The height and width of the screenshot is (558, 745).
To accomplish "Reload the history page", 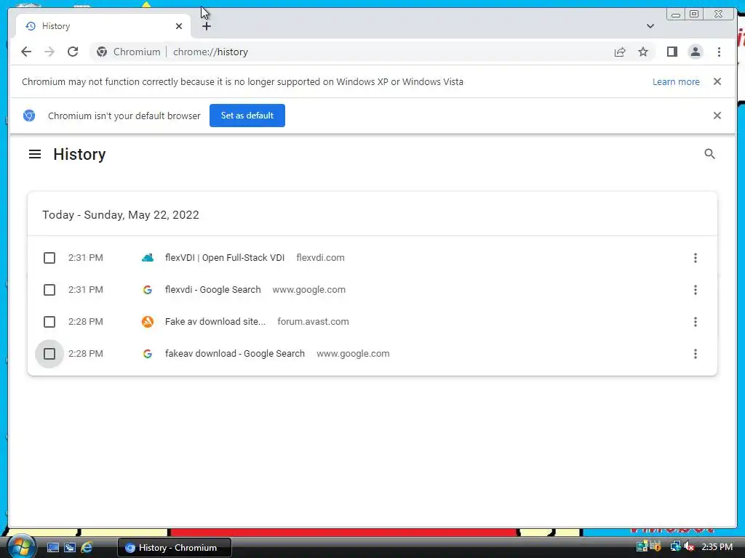I will 73,52.
